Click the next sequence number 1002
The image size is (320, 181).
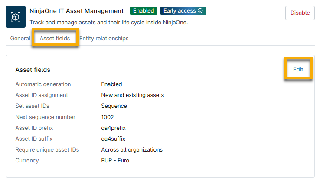[x=108, y=117]
